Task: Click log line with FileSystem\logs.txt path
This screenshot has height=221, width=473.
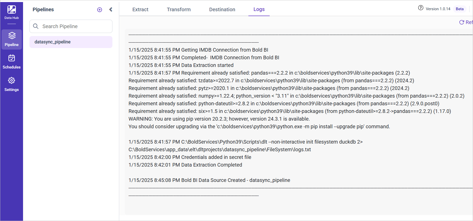Action: pyautogui.click(x=220, y=149)
